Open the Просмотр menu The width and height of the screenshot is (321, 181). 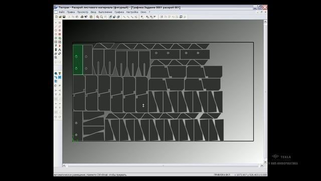(82, 12)
